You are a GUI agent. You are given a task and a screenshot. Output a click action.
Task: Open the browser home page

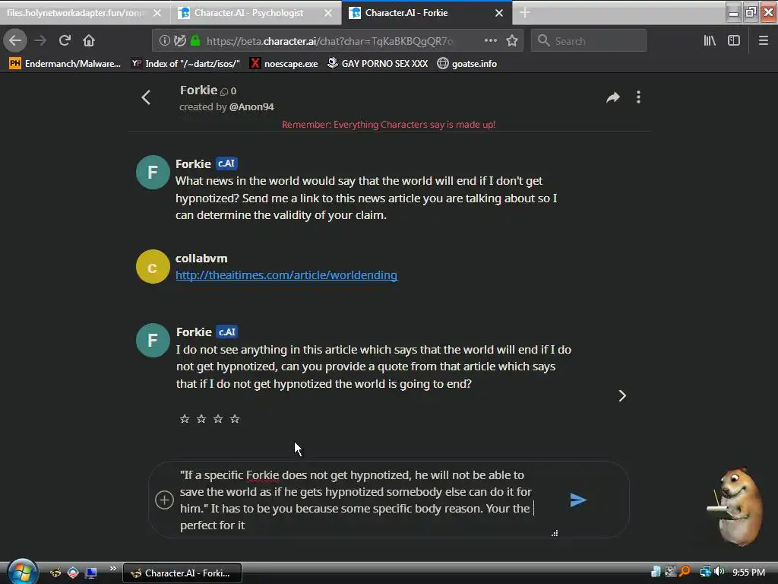[x=89, y=40]
